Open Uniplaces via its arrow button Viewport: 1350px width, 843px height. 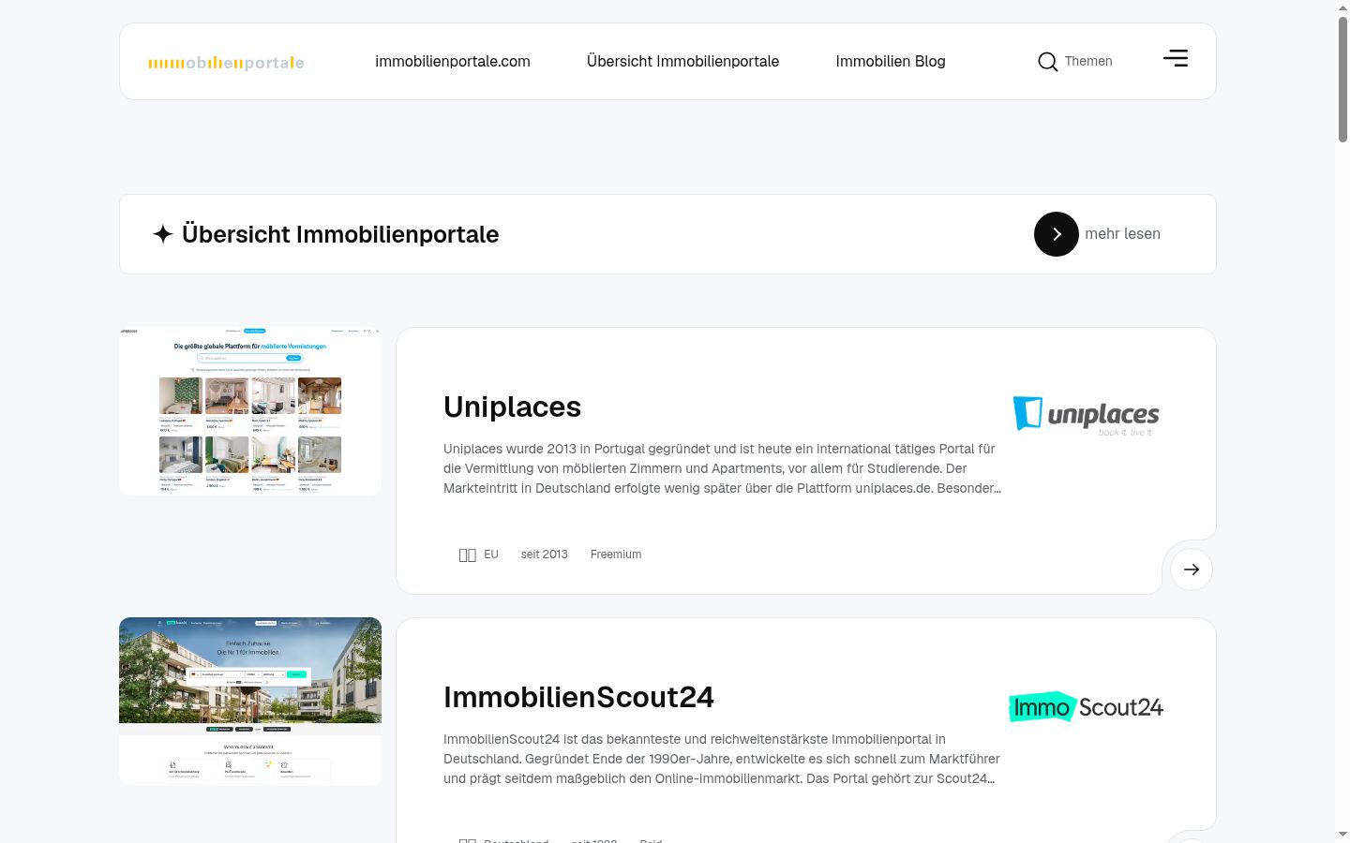point(1192,569)
